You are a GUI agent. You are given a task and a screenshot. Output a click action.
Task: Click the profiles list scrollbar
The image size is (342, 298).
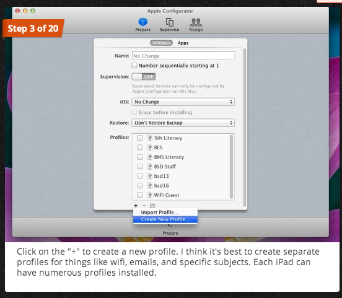point(231,167)
